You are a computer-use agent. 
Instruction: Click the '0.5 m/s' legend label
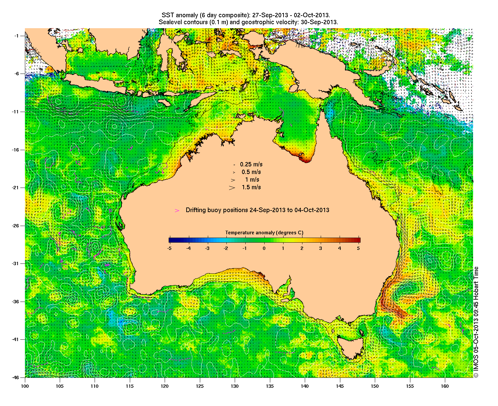[x=251, y=172]
